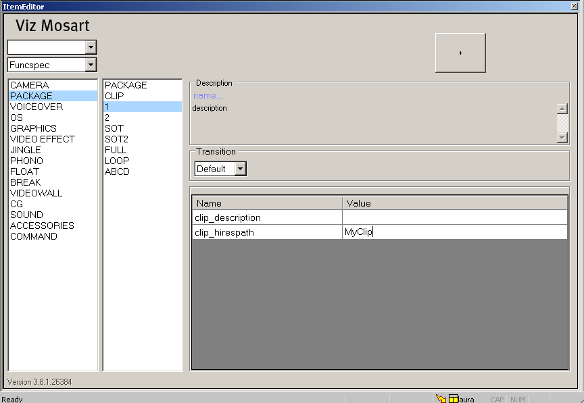Click the yellow lightning bolt status icon
Viewport: 584px width, 403px height.
click(x=441, y=398)
